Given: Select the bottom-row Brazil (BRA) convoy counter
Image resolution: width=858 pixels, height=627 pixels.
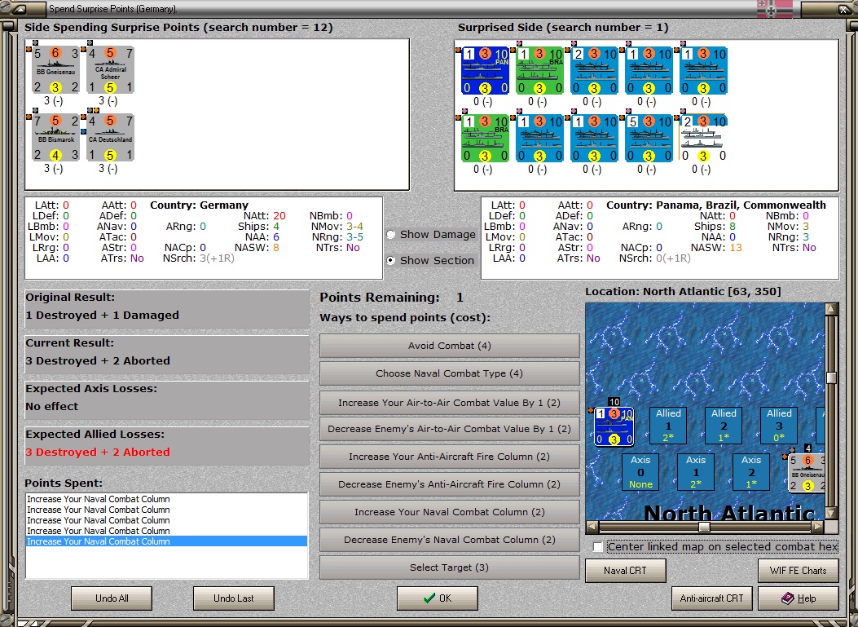Looking at the screenshot, I should (x=485, y=139).
